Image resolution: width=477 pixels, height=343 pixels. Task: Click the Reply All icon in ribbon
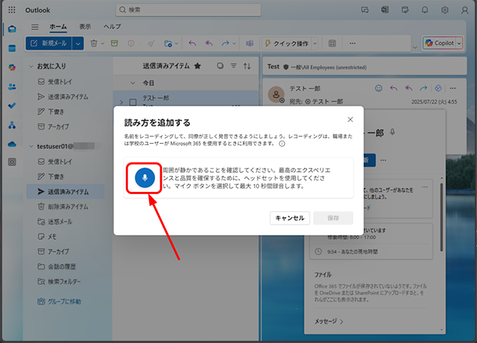point(209,43)
